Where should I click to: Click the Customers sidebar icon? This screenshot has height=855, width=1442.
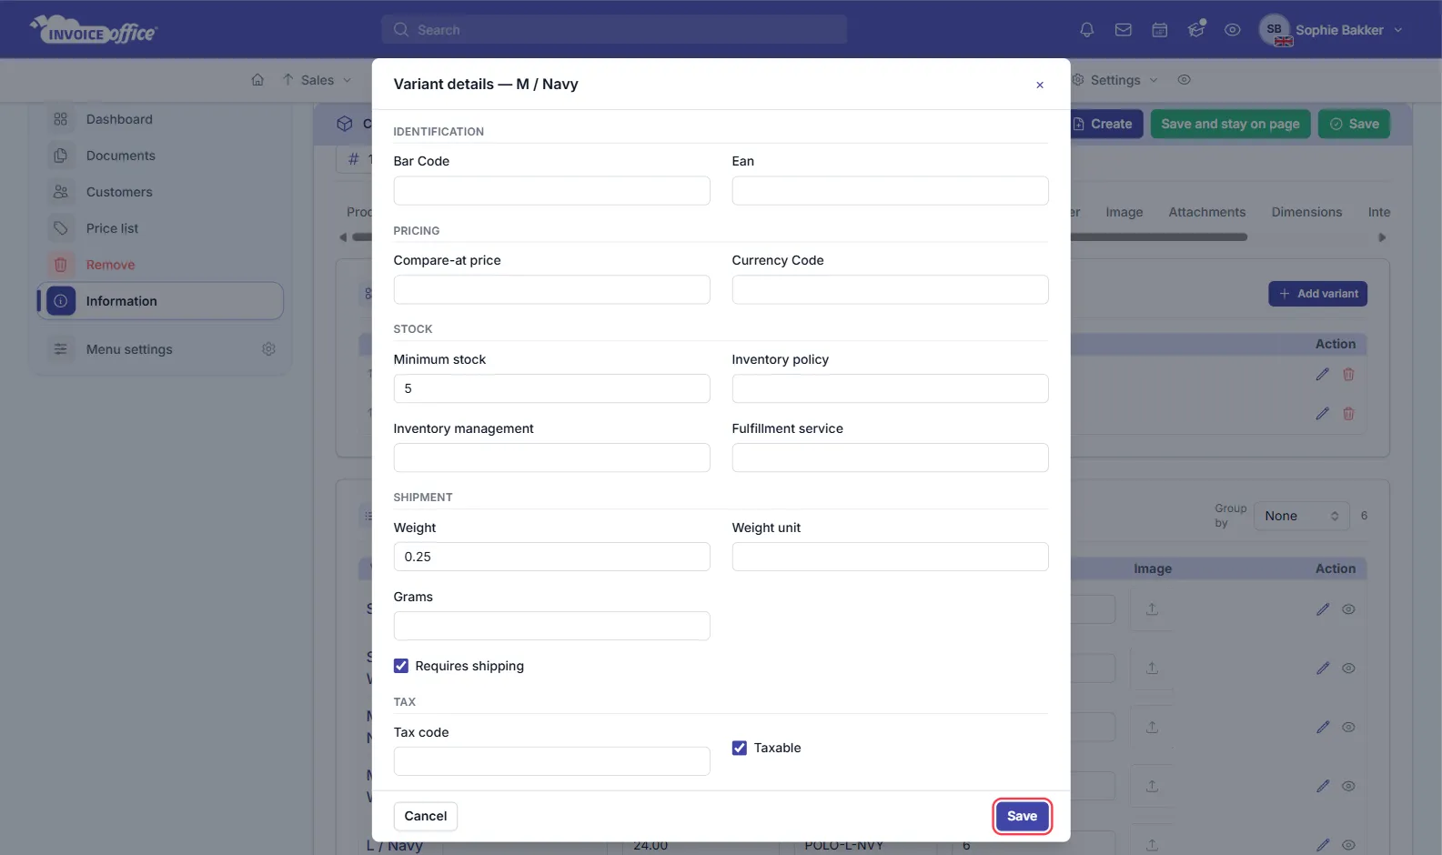tap(61, 192)
